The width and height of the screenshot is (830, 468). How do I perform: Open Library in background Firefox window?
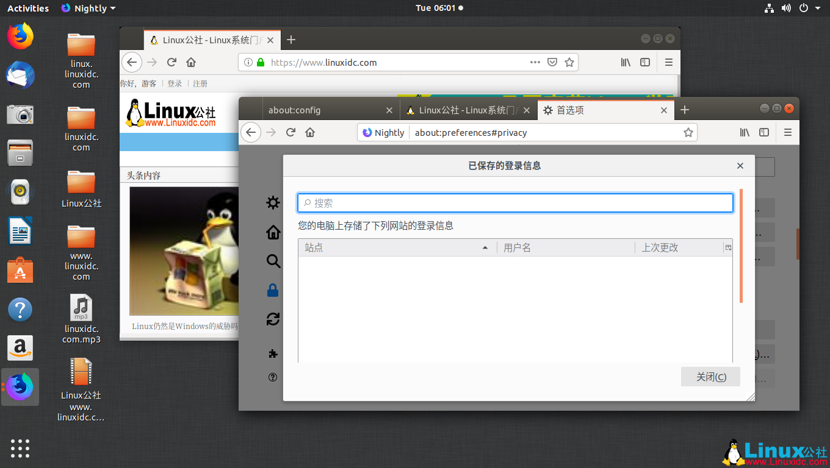(x=626, y=62)
